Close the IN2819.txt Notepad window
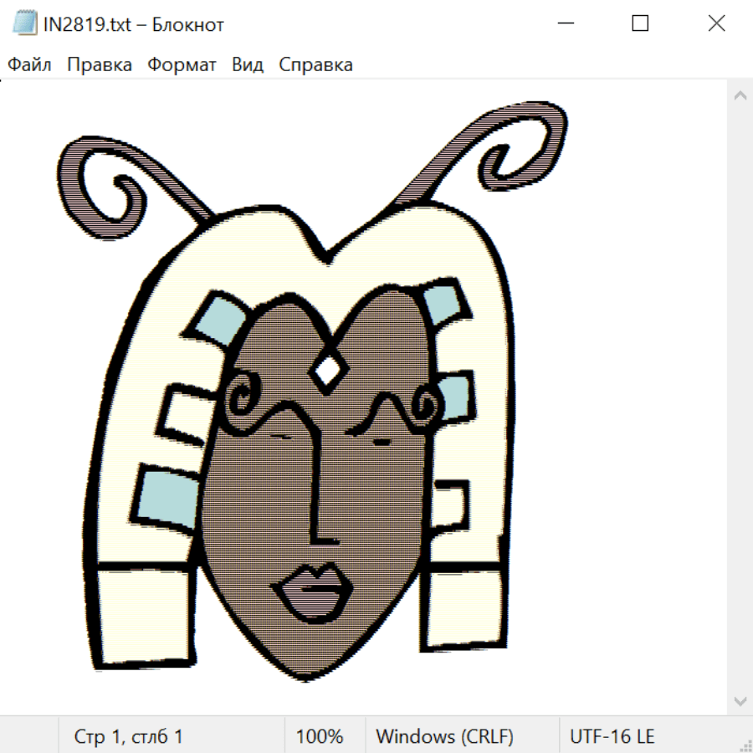 (716, 24)
